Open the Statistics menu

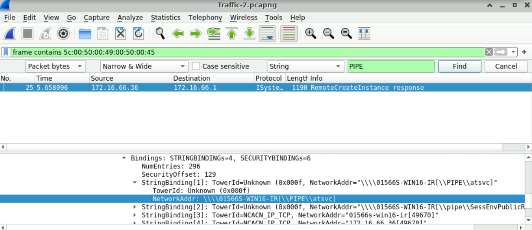click(166, 17)
